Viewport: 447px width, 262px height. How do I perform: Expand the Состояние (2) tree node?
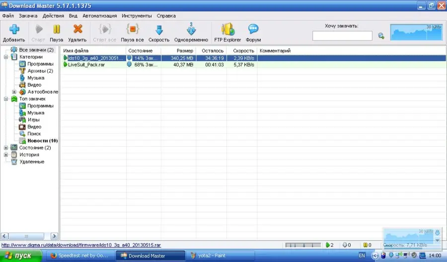[5, 148]
